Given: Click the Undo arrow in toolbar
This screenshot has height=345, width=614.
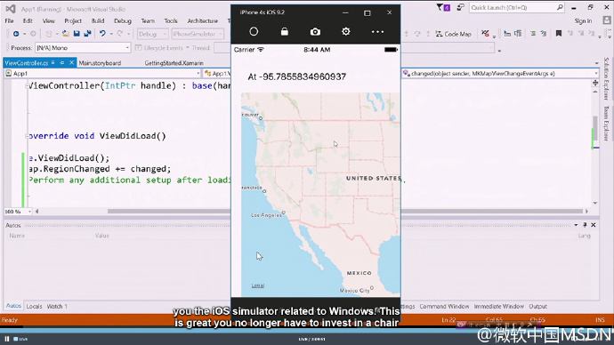Looking at the screenshot, I should (x=102, y=34).
